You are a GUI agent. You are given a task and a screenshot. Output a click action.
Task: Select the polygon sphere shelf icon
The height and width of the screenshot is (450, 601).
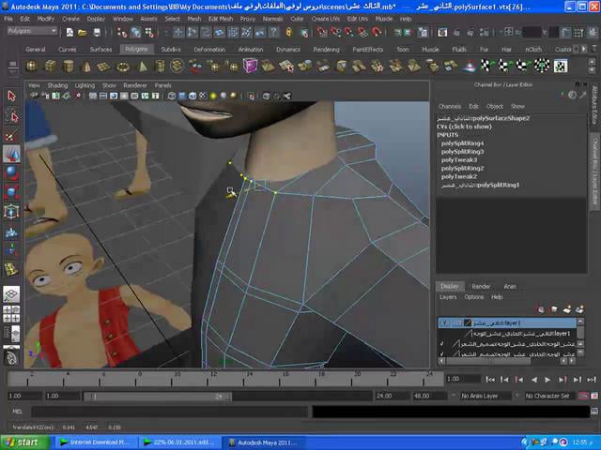(x=31, y=67)
